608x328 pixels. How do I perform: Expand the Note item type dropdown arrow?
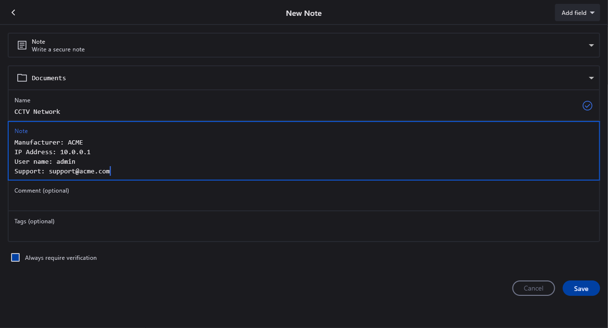(591, 46)
